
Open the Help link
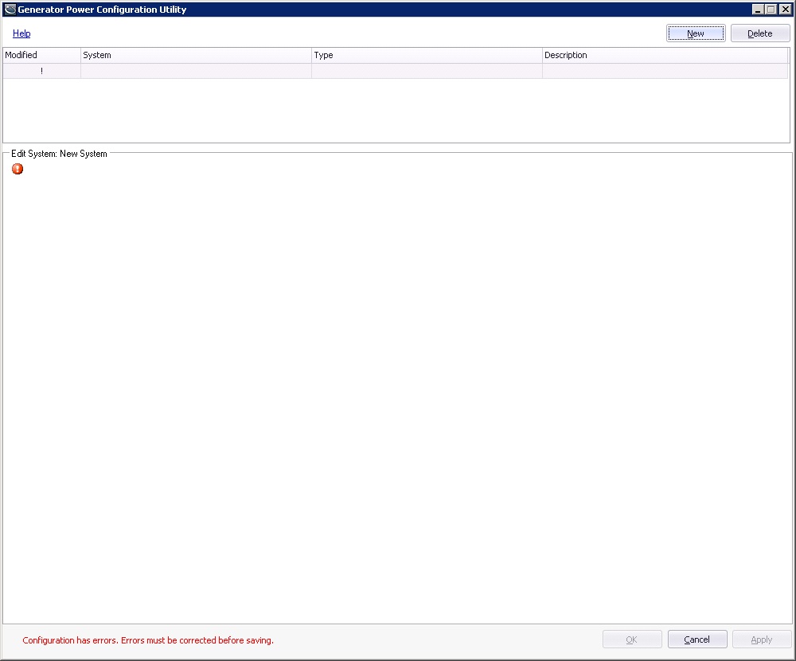click(x=21, y=33)
